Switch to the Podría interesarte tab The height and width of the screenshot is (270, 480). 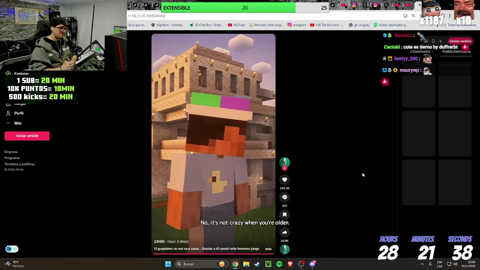coord(456,52)
